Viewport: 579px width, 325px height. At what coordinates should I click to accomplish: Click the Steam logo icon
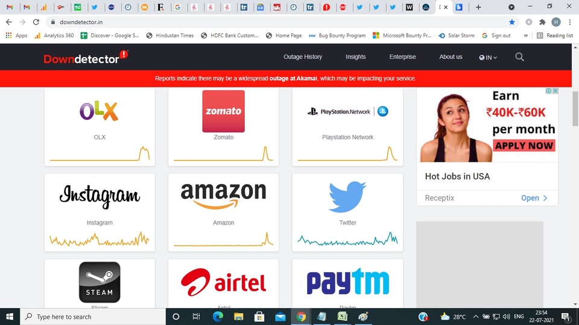click(x=100, y=282)
